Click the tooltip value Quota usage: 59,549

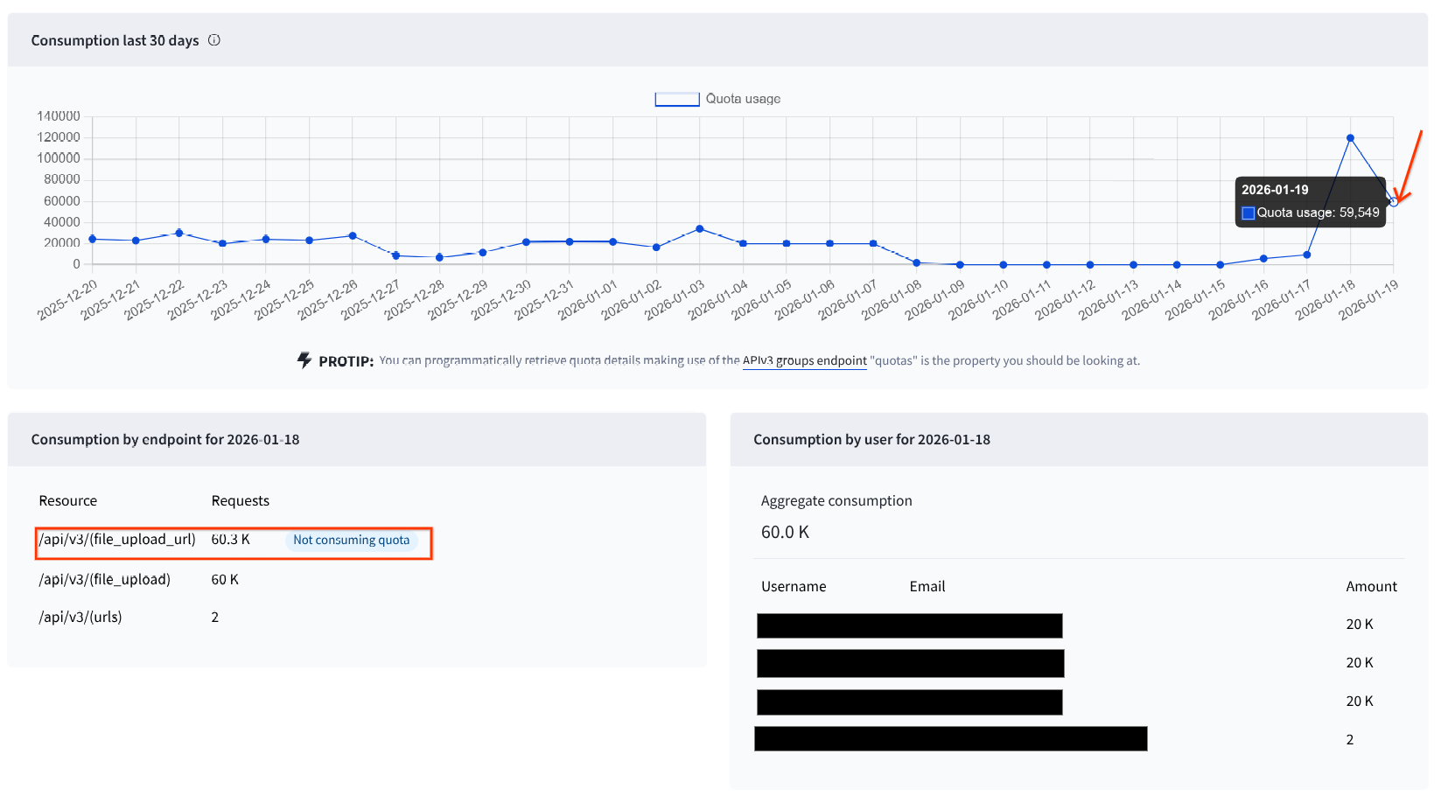pyautogui.click(x=1318, y=213)
